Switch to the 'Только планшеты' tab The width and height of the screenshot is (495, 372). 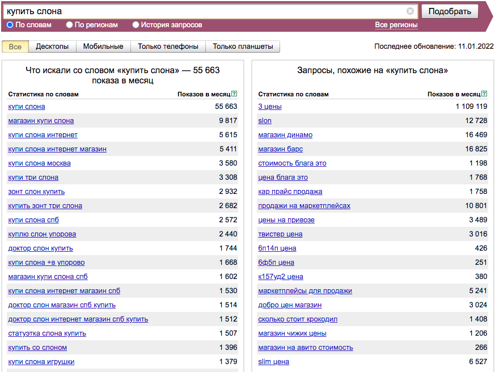[x=243, y=46]
